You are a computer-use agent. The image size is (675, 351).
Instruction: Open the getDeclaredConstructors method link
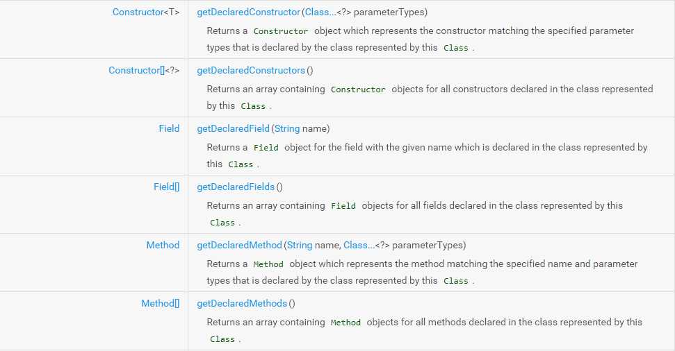point(251,71)
